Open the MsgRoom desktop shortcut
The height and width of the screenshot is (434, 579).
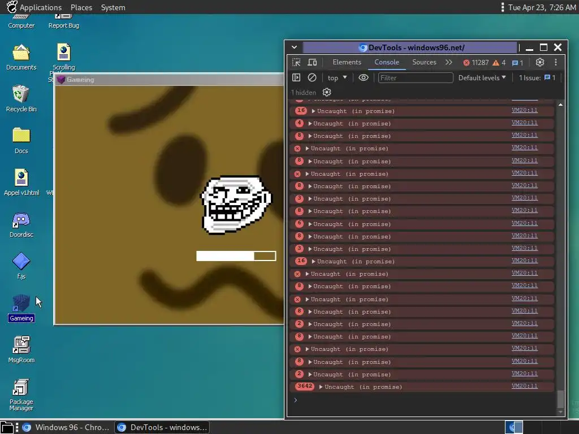coord(21,349)
